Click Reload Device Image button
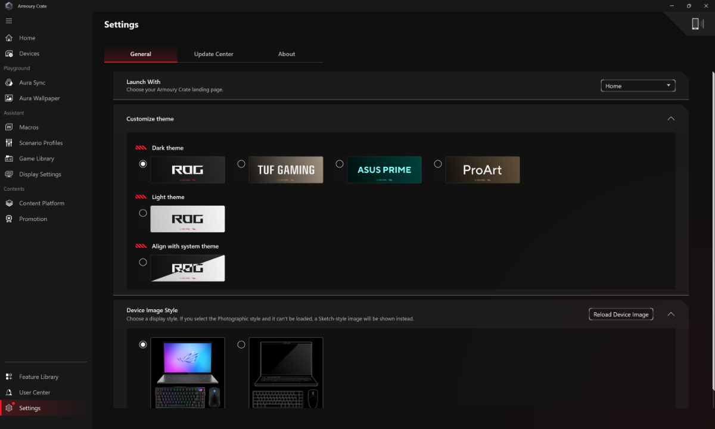 (621, 315)
